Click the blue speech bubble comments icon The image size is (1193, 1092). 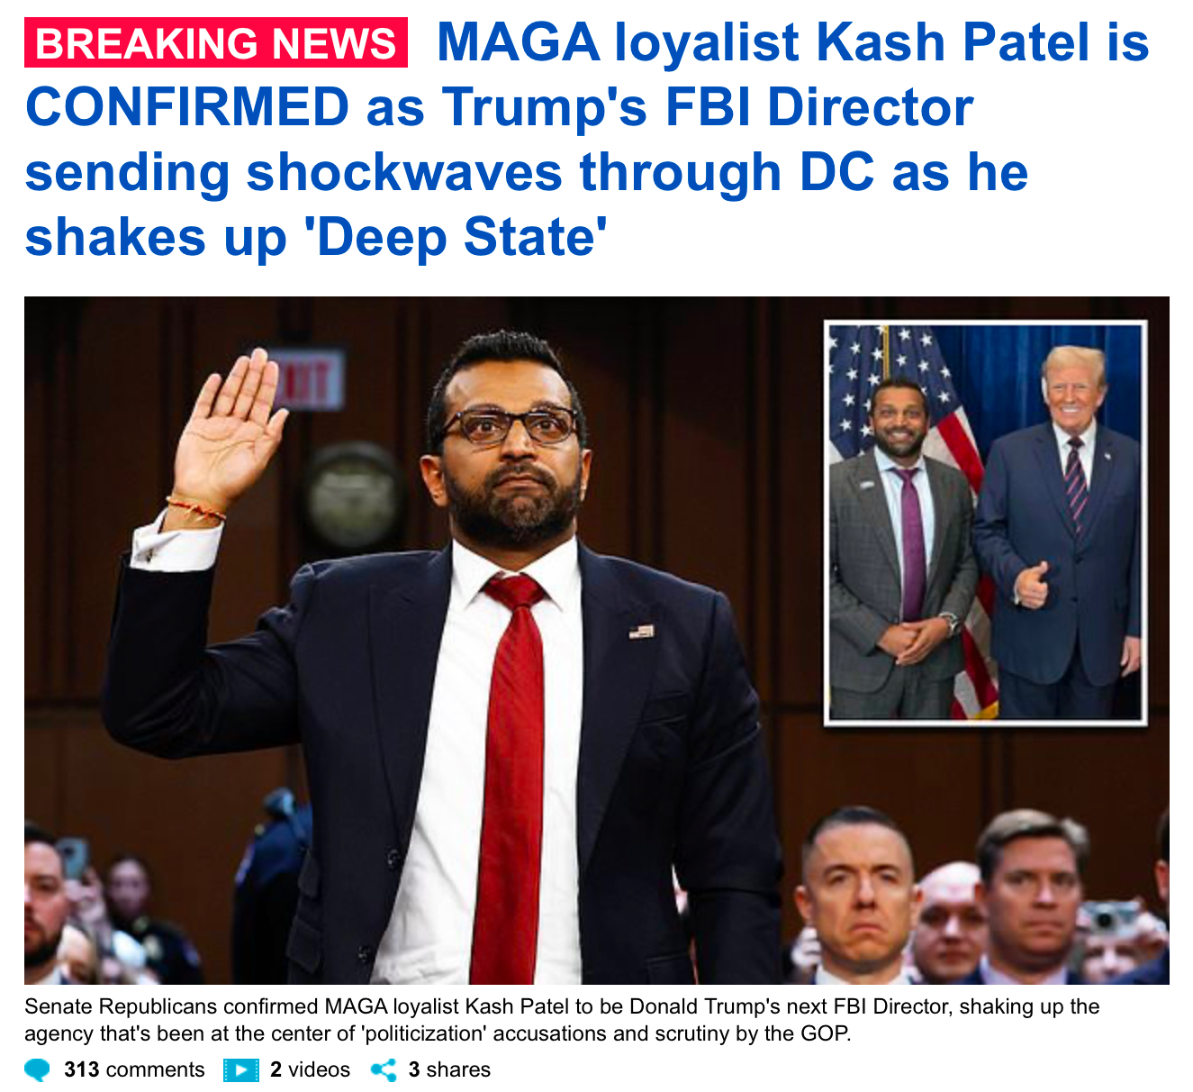38,1070
